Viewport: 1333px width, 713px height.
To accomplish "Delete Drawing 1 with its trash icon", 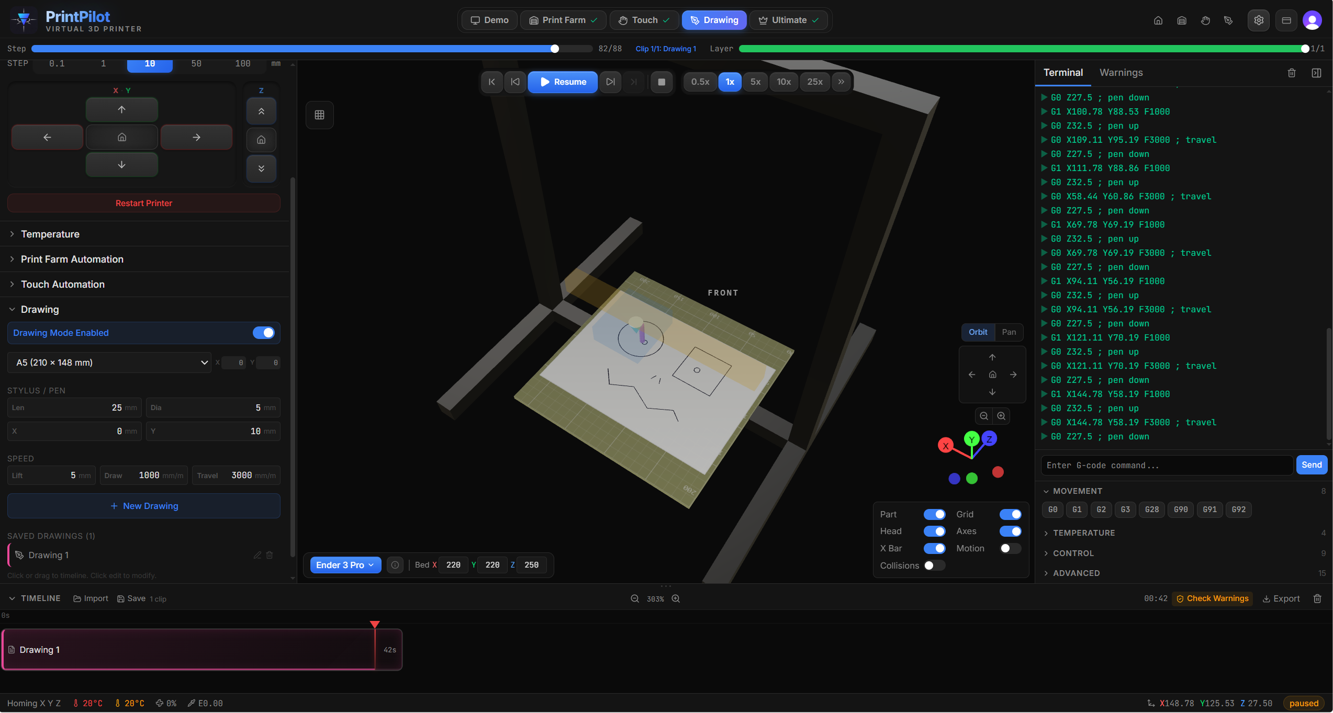I will pyautogui.click(x=270, y=555).
